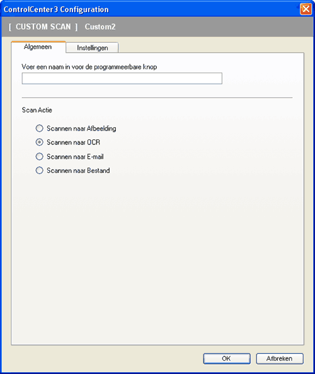Click the 'Scannen naar OCR' label text
The height and width of the screenshot is (374, 315).
pos(73,143)
